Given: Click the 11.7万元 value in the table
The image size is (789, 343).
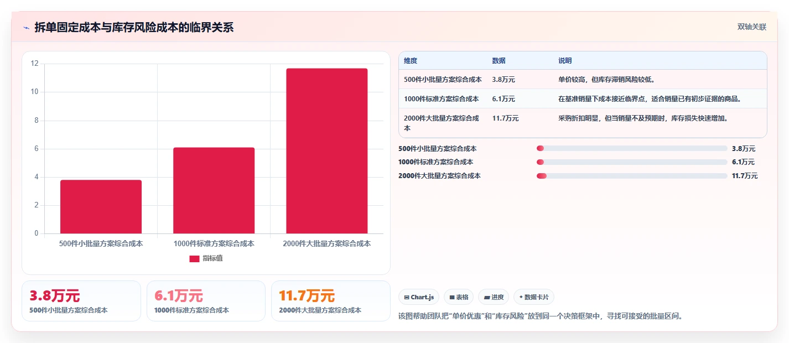Looking at the screenshot, I should tap(506, 118).
